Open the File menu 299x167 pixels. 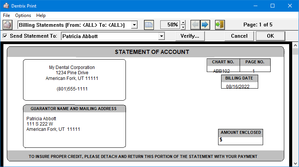6,15
